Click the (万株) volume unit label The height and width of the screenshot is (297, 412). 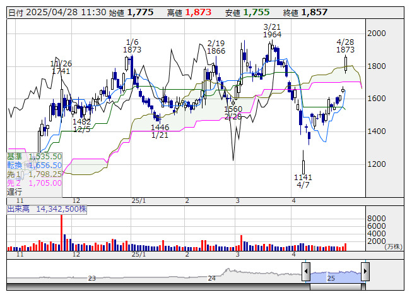coord(393,246)
